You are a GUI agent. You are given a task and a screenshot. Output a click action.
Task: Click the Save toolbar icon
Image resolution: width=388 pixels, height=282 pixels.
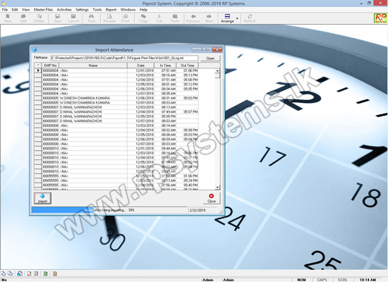click(57, 18)
